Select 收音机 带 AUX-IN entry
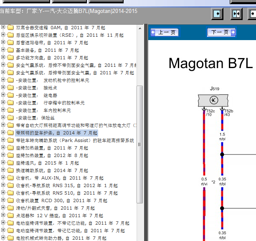The height and width of the screenshot is (241, 256). pyautogui.click(x=60, y=178)
